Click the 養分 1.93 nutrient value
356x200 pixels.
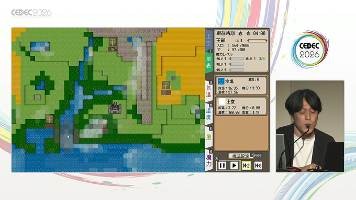coord(256,88)
